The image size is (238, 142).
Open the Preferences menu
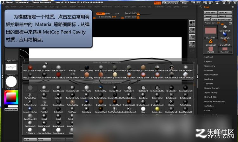[x=107, y=7]
